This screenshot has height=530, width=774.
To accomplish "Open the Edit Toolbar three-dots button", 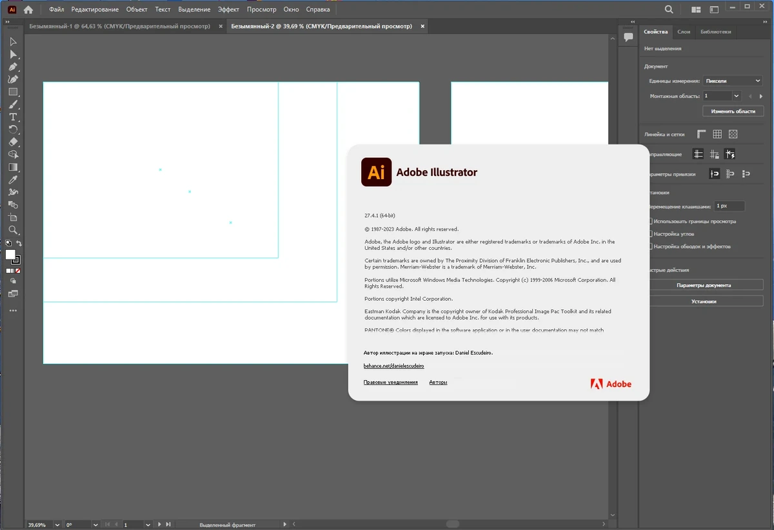I will [13, 310].
